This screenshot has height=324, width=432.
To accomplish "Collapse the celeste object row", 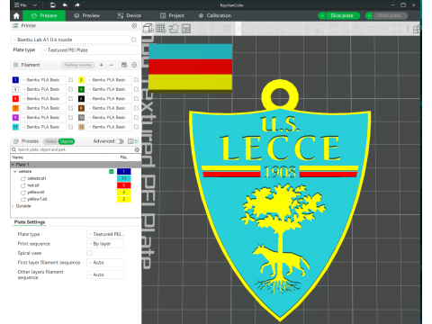I will tap(15, 171).
